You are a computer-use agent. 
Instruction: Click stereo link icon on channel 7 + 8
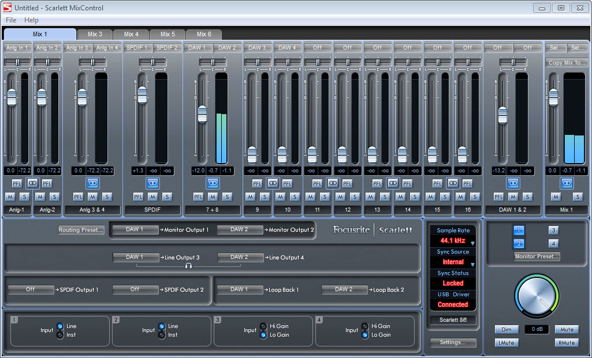tap(213, 183)
